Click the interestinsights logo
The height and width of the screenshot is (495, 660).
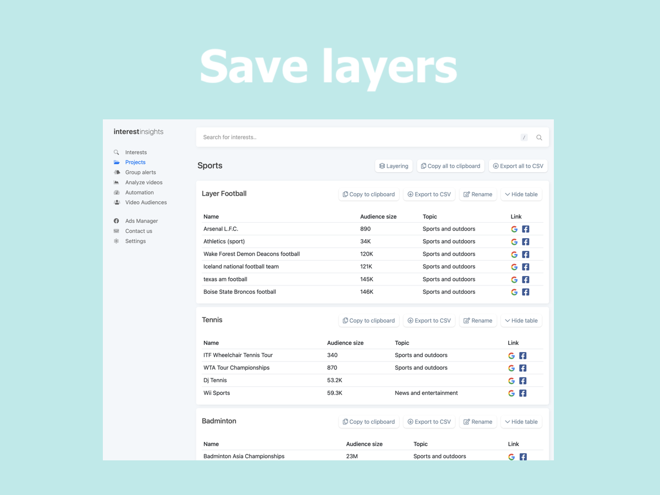[x=139, y=131]
